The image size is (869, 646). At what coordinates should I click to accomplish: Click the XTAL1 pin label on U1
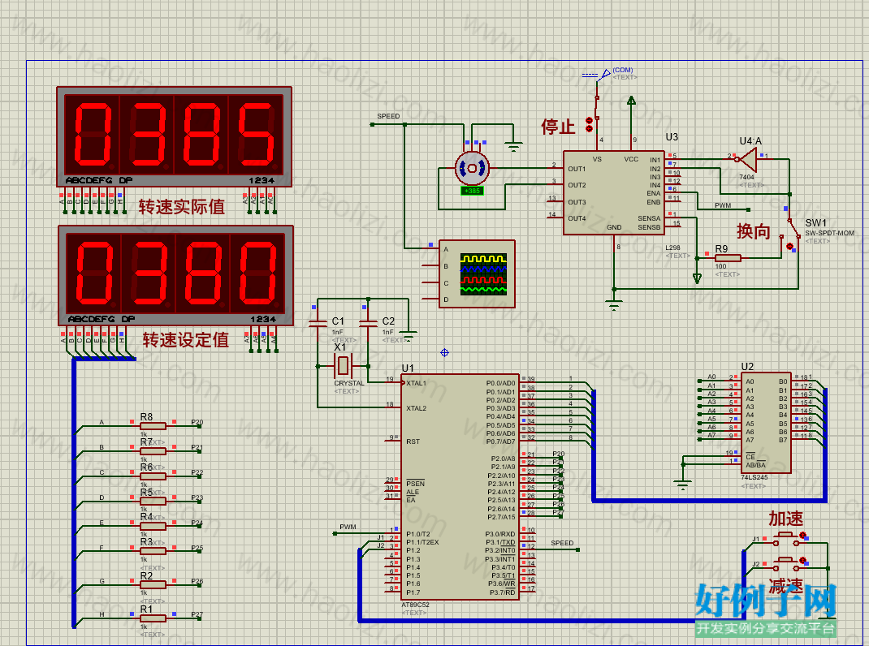[x=416, y=383]
